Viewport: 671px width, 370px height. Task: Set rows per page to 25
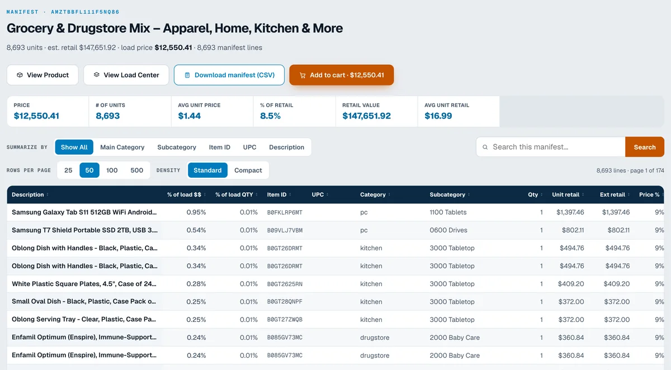pyautogui.click(x=68, y=170)
